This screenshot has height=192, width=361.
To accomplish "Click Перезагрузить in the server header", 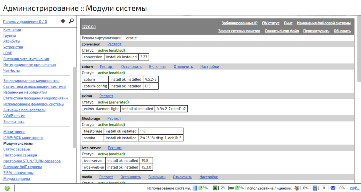I will [316, 31].
